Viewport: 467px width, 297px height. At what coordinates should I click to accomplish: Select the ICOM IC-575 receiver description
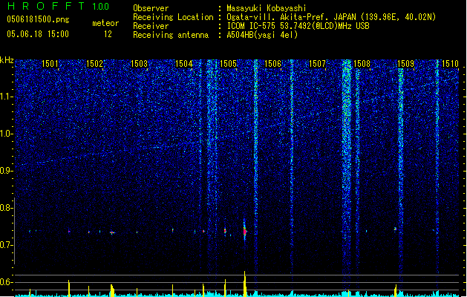coord(298,26)
